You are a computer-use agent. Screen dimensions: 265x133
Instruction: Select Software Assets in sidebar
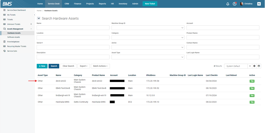14,37
